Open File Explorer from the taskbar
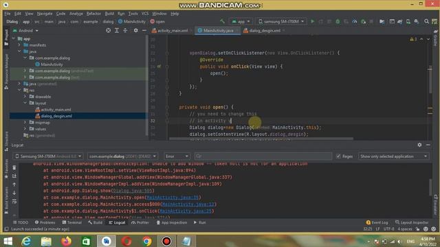Screen dimensions: 440x247 click(x=46, y=241)
